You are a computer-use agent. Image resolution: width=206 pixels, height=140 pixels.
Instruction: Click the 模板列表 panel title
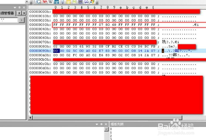117,124
